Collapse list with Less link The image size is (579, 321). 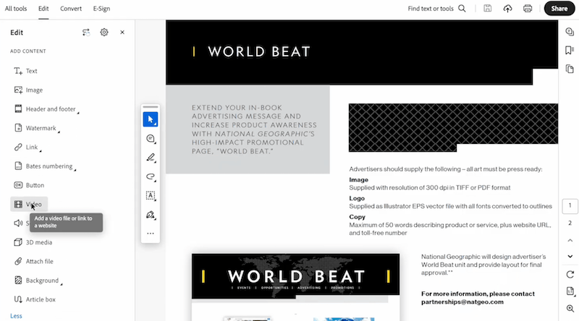(16, 316)
